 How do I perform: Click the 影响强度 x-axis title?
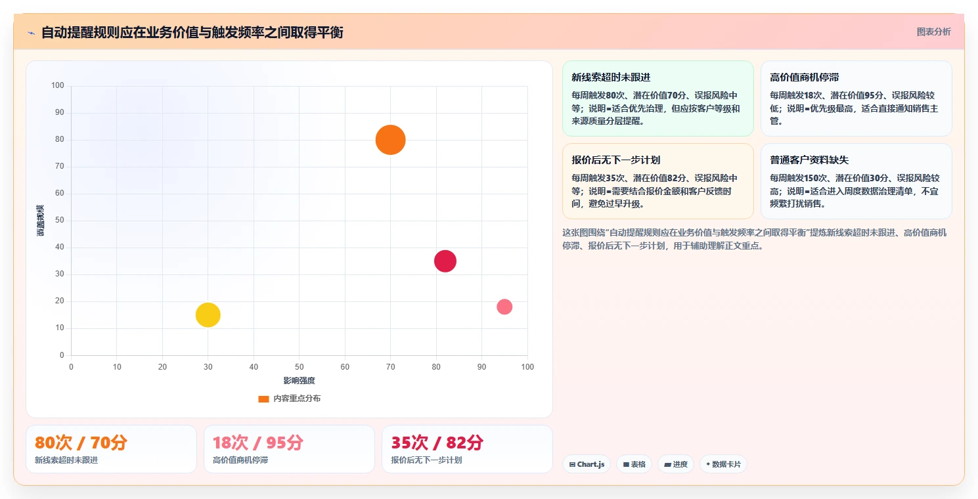(300, 381)
